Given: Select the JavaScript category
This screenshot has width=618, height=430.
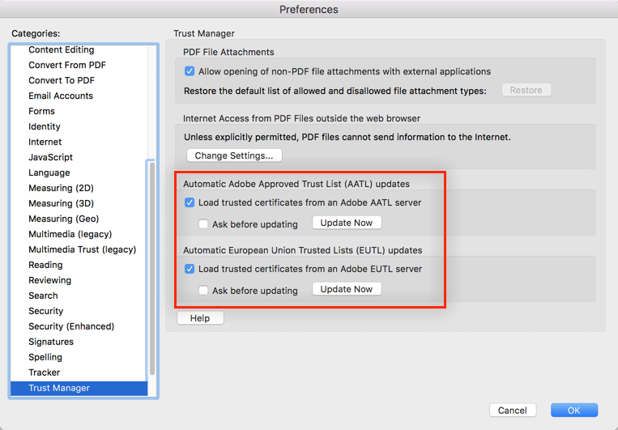Looking at the screenshot, I should pyautogui.click(x=50, y=157).
